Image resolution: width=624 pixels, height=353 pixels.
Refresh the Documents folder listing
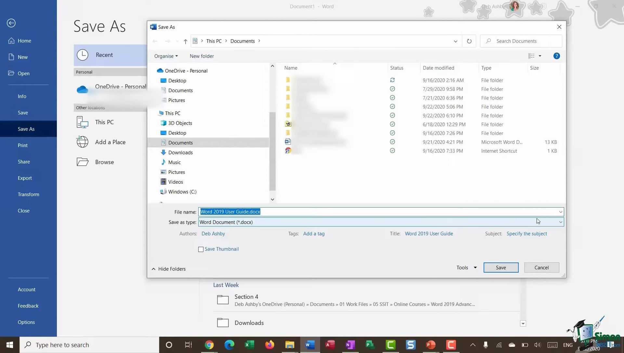469,41
